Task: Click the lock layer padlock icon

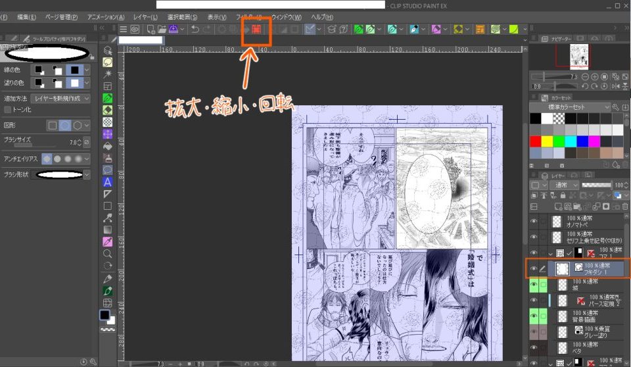Action: coord(563,195)
